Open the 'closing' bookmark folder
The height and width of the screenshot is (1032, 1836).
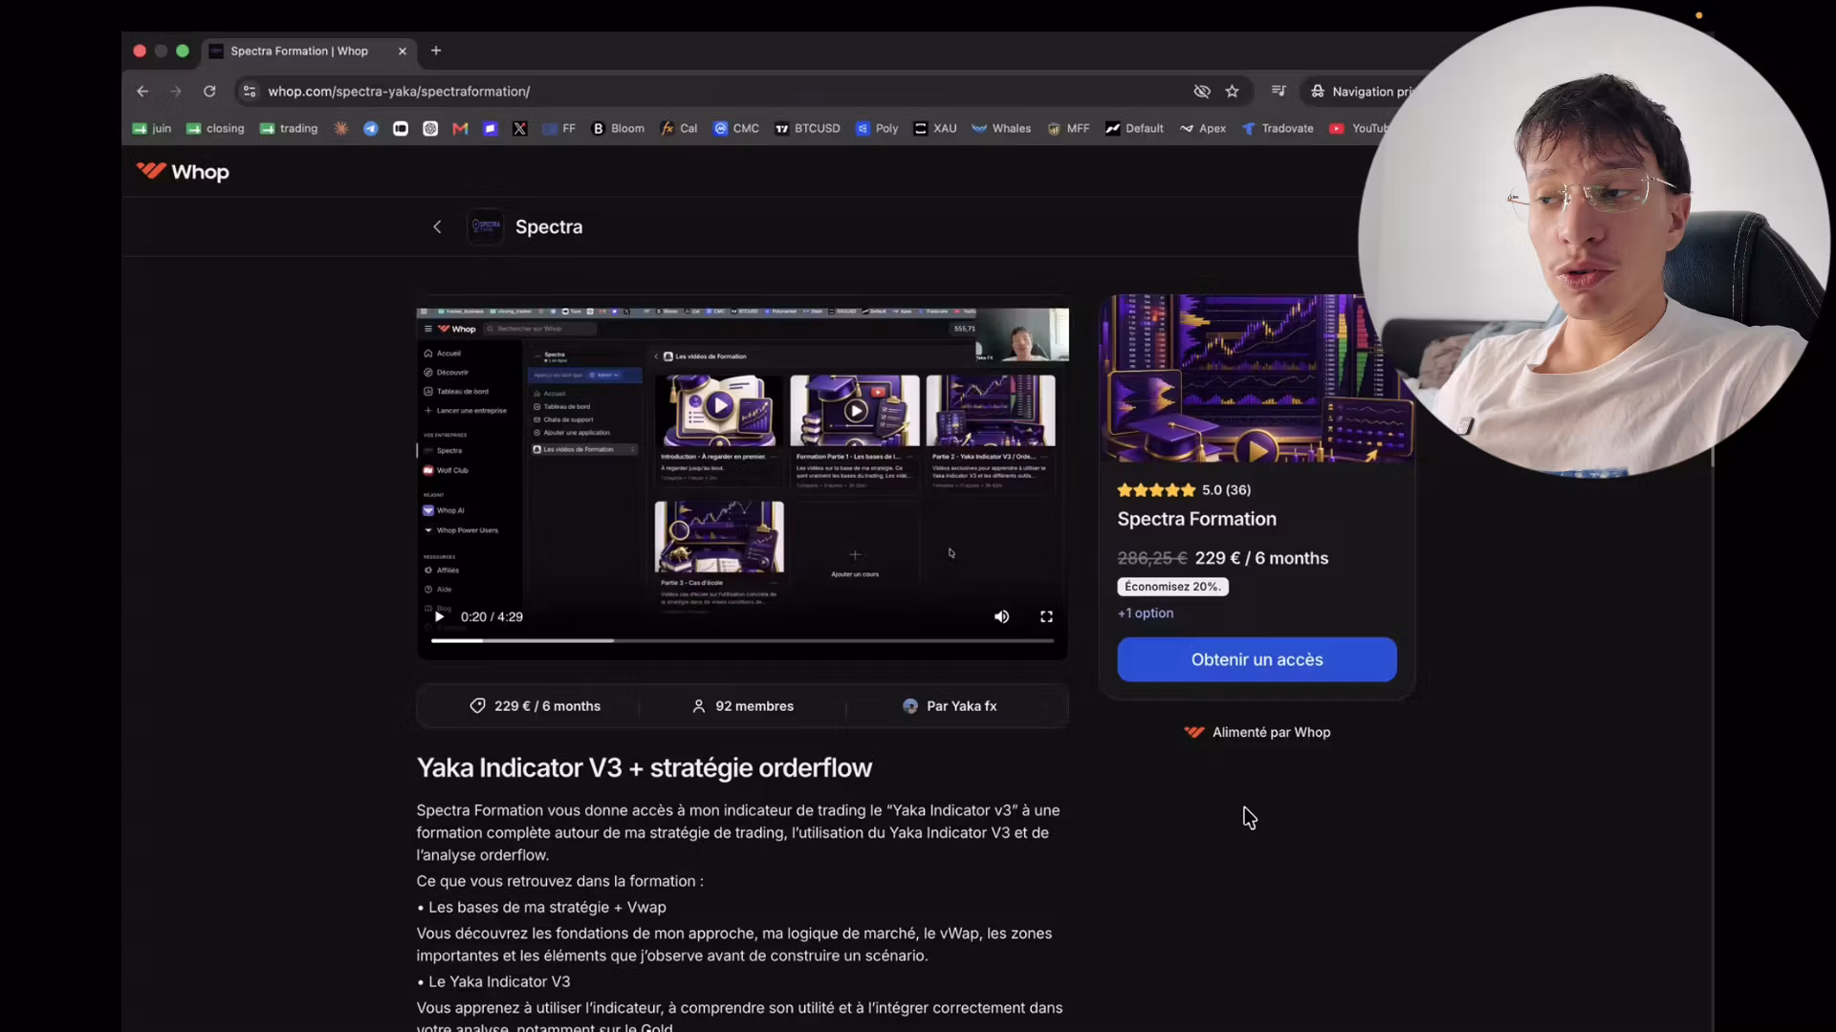215,129
